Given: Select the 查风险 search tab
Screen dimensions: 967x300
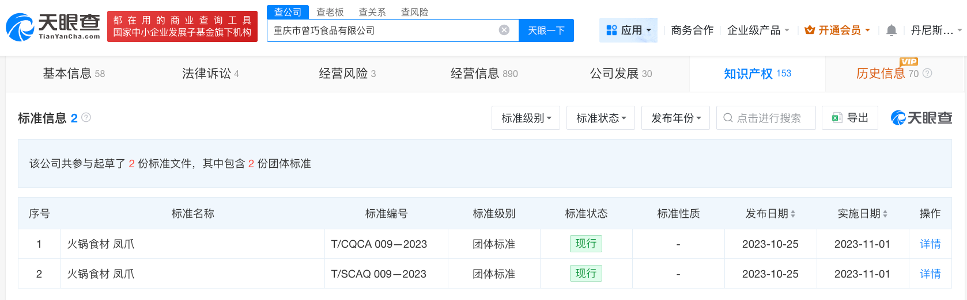Looking at the screenshot, I should point(414,12).
